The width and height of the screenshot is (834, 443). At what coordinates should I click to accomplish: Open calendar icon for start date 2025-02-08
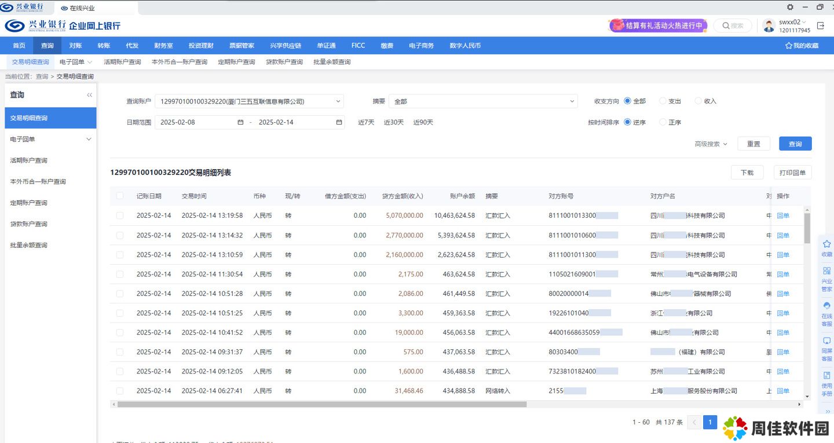[x=240, y=122]
